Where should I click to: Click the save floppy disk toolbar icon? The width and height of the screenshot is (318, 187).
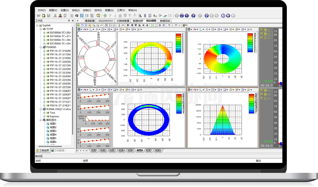[x=48, y=16]
